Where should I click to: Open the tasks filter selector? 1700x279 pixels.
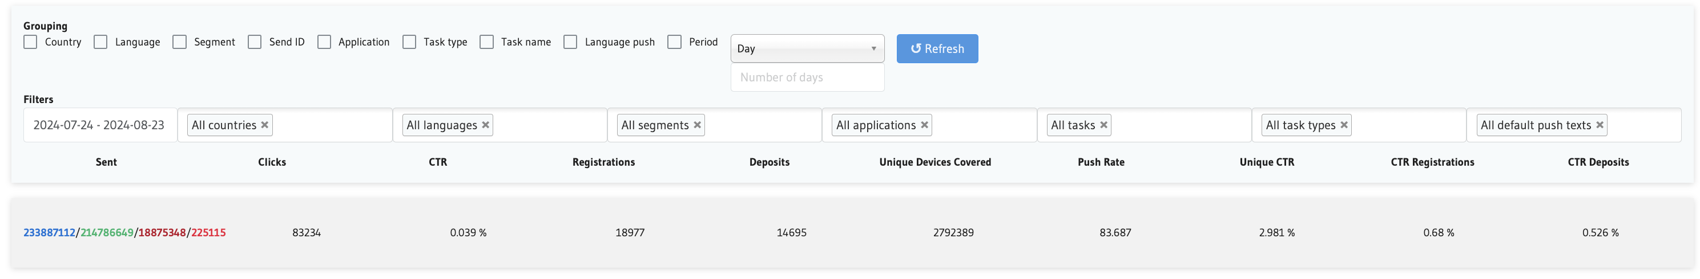coord(1145,125)
